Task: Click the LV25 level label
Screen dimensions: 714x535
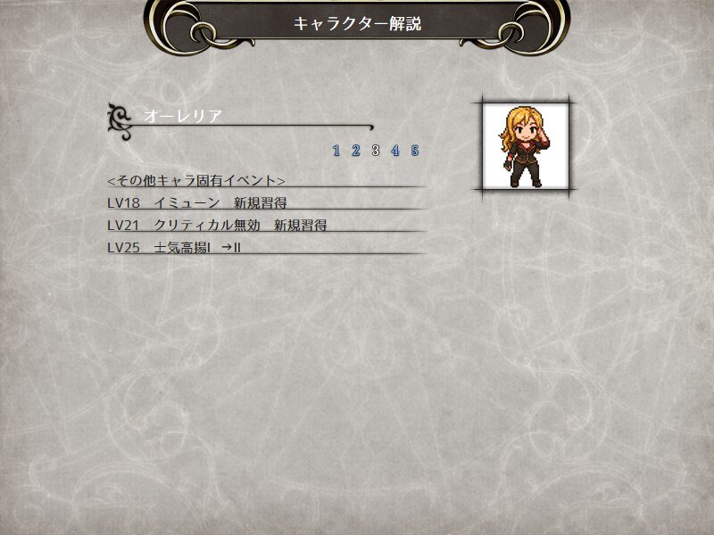Action: (x=123, y=248)
